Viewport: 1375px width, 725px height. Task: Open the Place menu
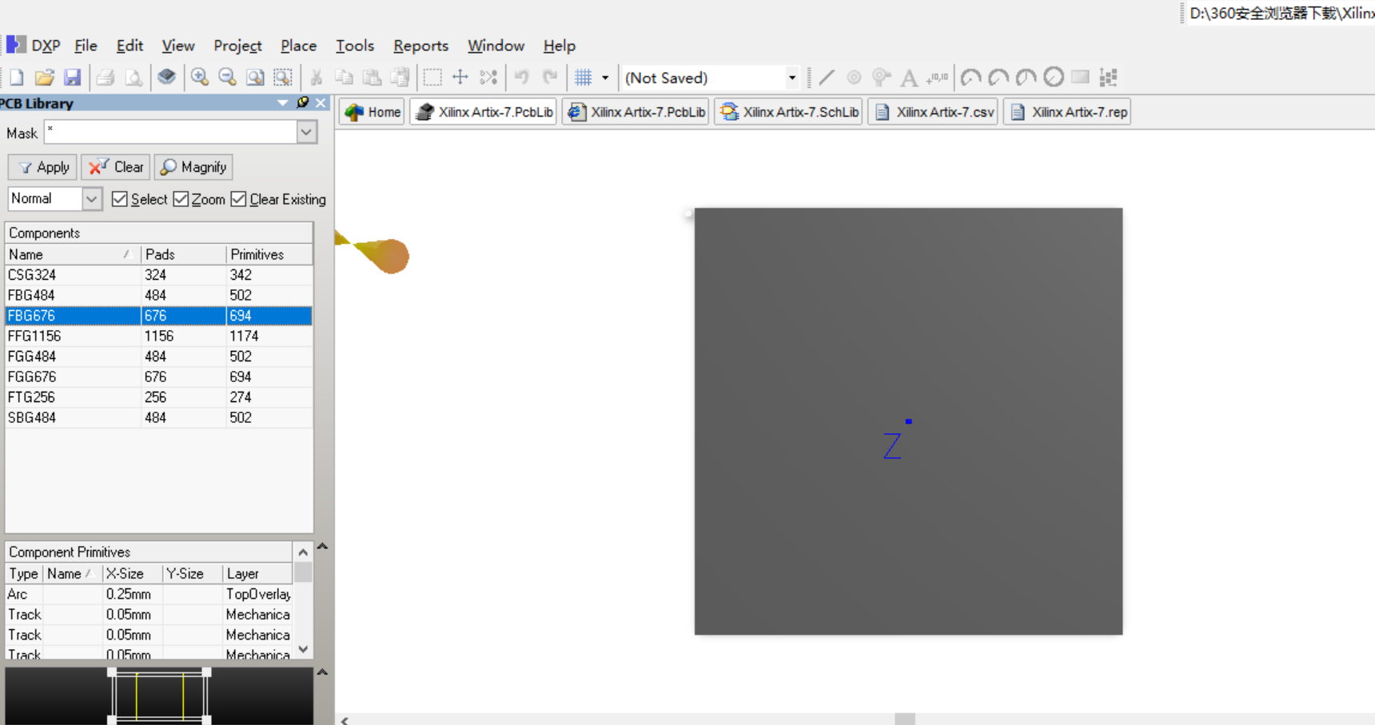click(298, 46)
